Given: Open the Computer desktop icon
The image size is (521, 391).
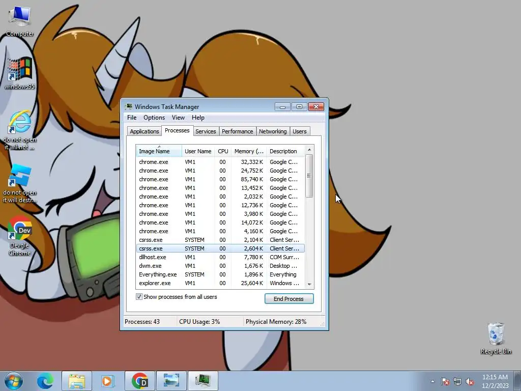Looking at the screenshot, I should [20, 20].
